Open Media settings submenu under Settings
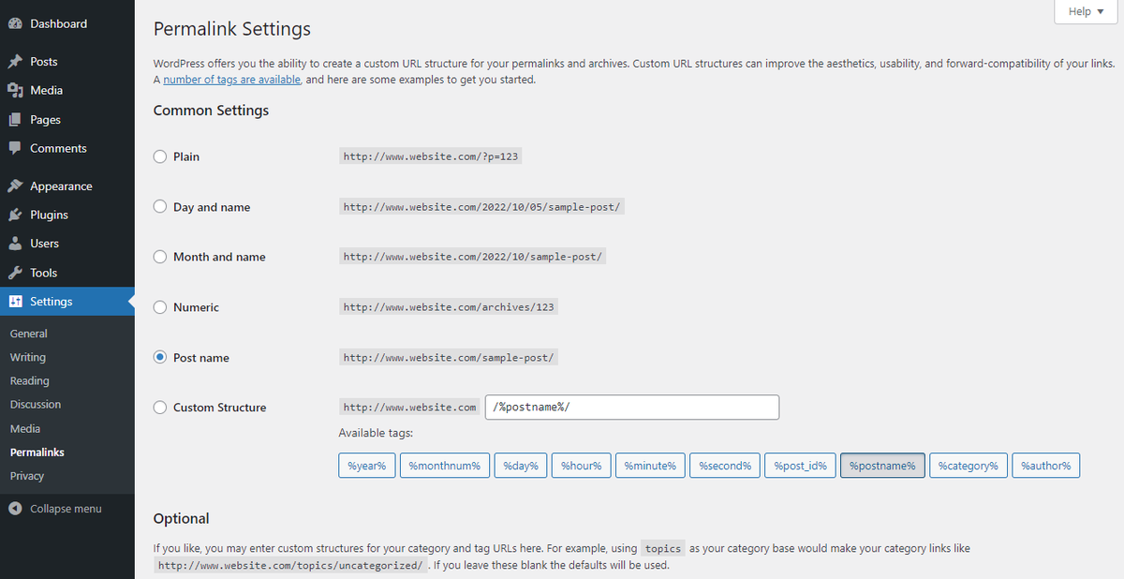The height and width of the screenshot is (579, 1124). click(x=25, y=428)
